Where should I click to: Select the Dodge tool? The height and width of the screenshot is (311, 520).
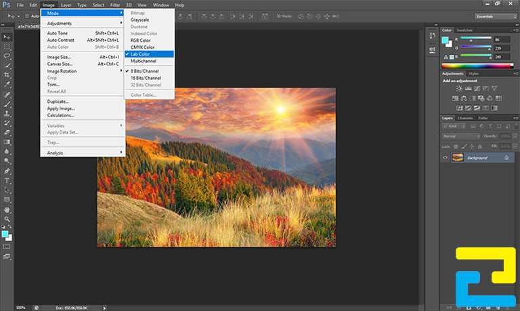(7, 161)
